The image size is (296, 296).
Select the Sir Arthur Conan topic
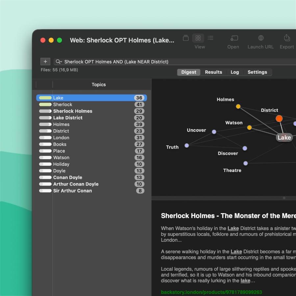[x=91, y=191]
